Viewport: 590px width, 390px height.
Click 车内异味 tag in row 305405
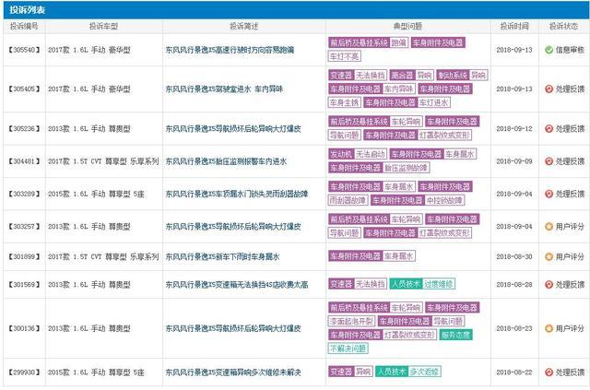pyautogui.click(x=398, y=89)
